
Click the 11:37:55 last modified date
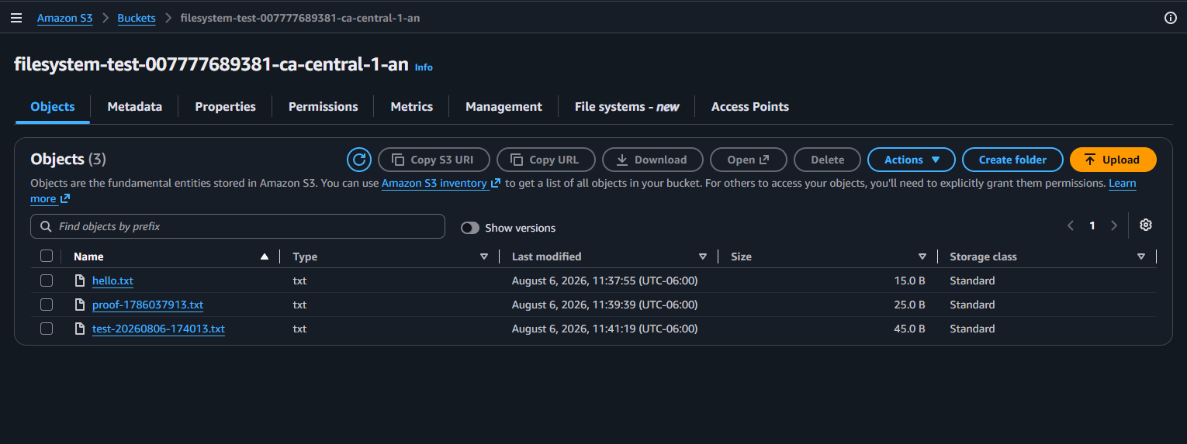(x=605, y=281)
